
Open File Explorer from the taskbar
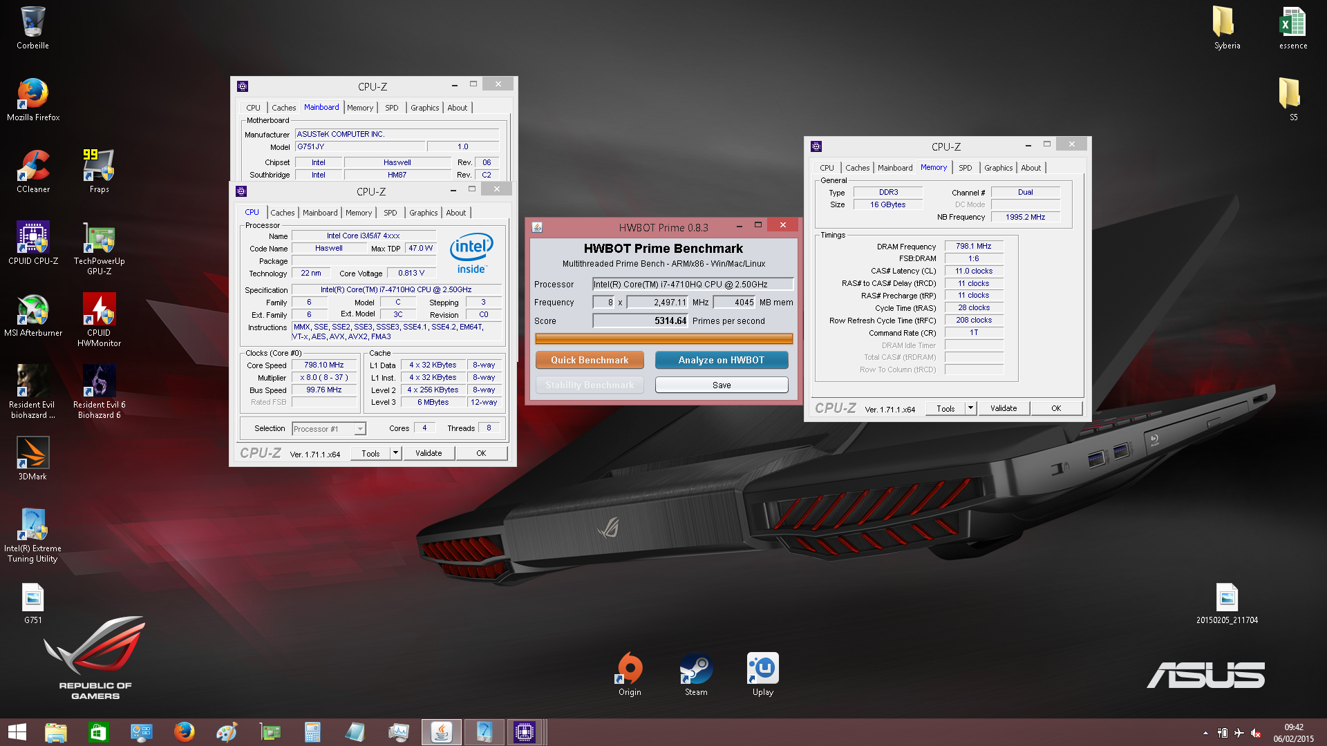[55, 731]
